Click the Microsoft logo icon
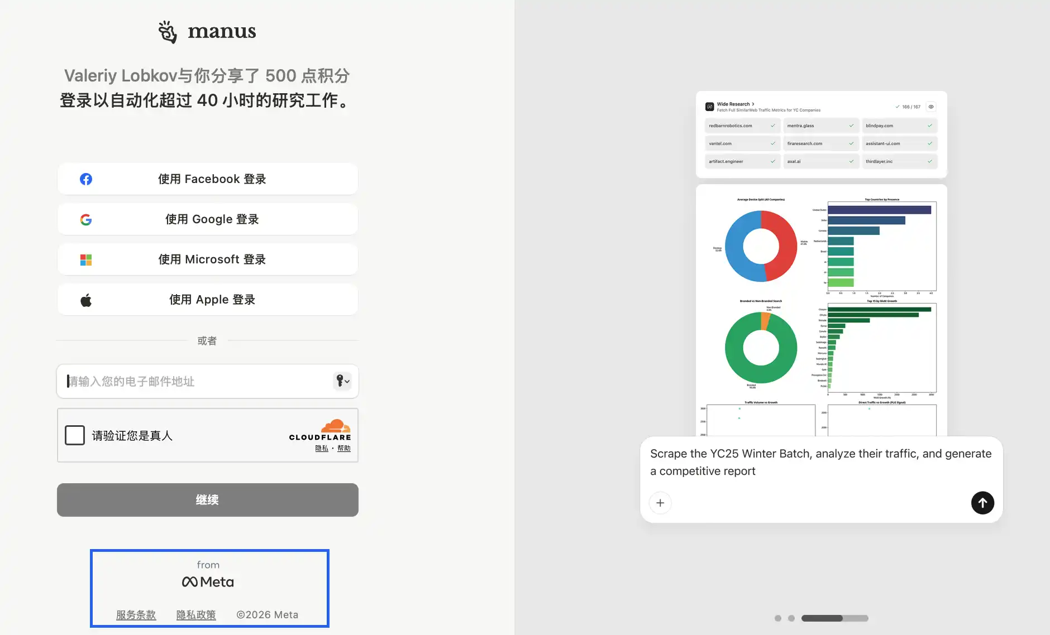The width and height of the screenshot is (1050, 635). tap(86, 259)
